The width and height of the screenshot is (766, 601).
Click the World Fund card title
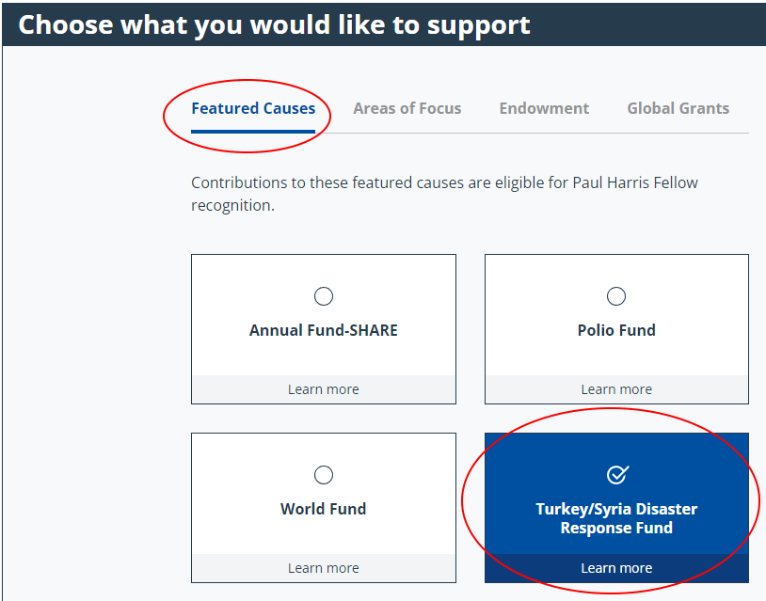tap(324, 509)
